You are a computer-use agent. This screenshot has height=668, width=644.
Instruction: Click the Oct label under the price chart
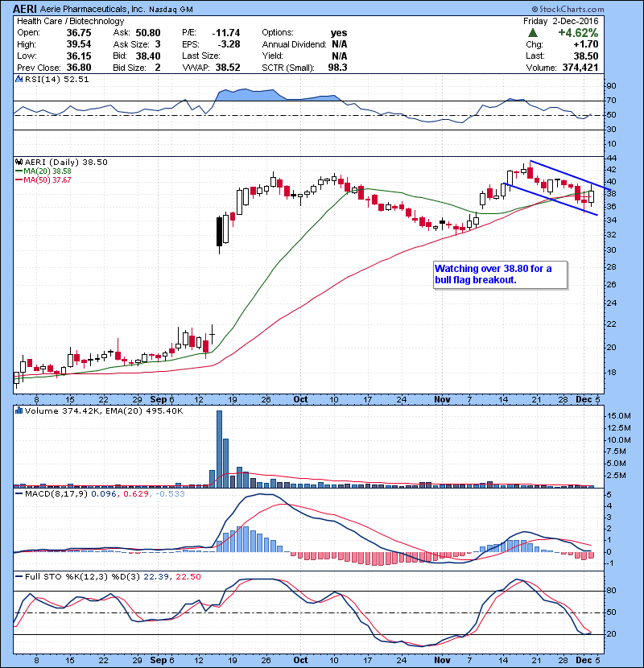pos(300,399)
